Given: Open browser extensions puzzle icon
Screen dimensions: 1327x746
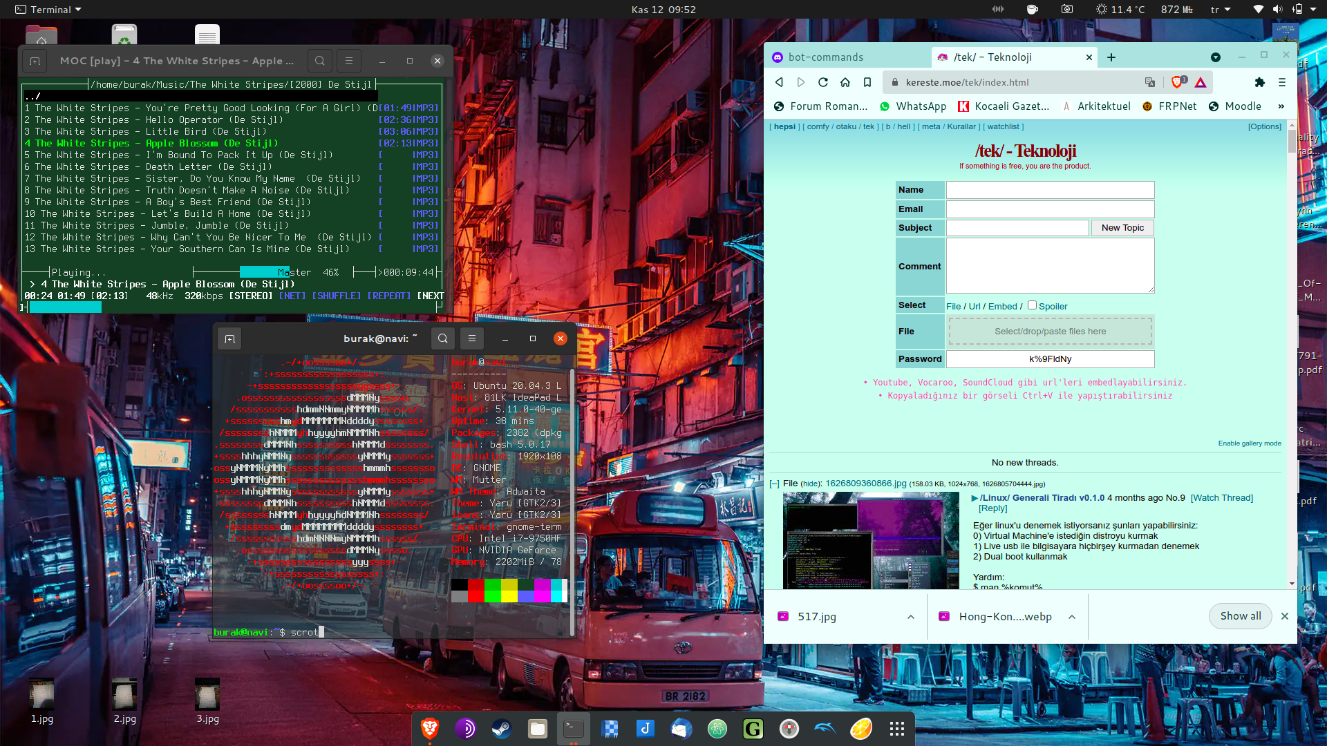Looking at the screenshot, I should [x=1259, y=82].
